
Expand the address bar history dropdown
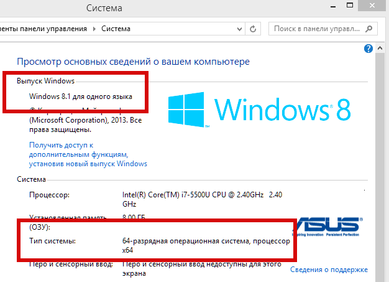(x=239, y=29)
